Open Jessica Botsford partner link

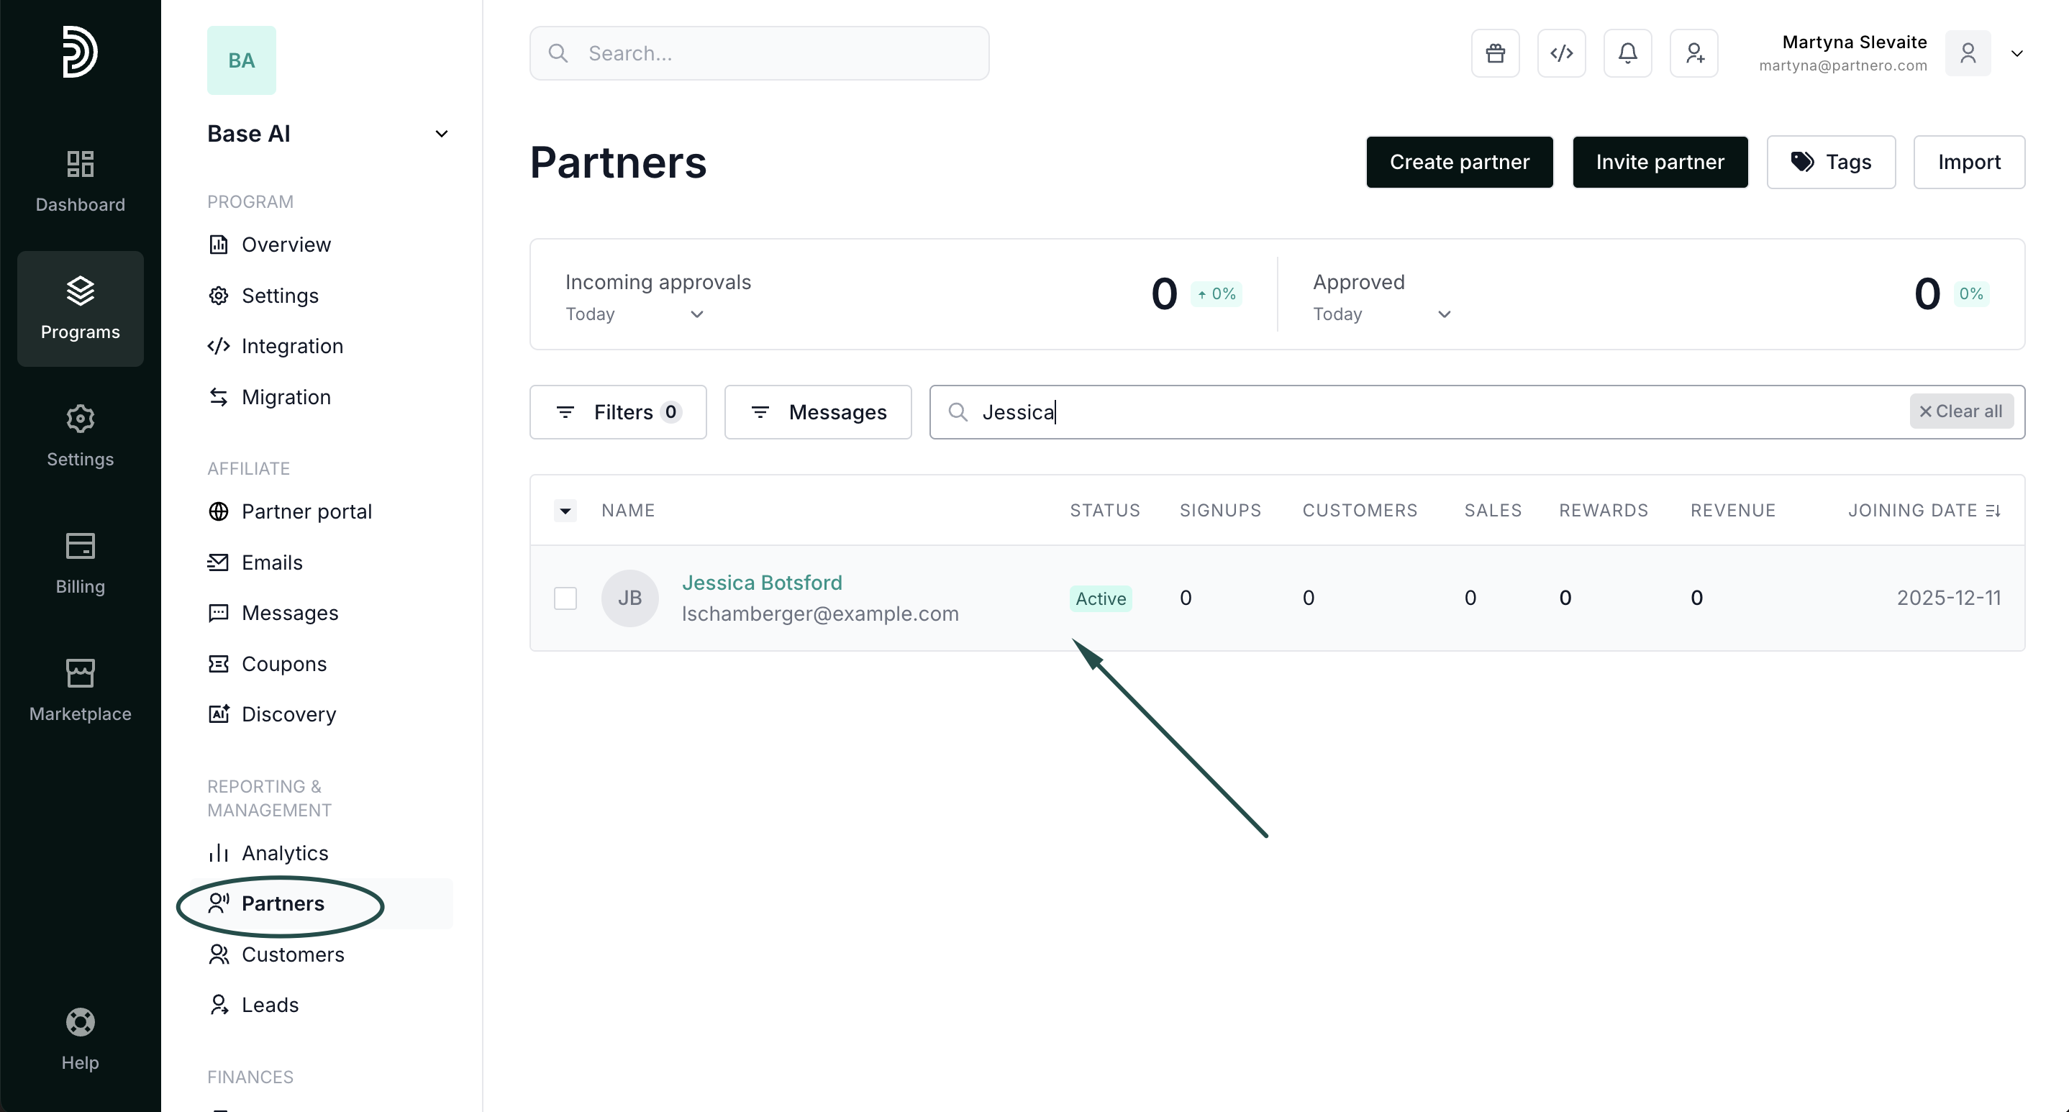coord(761,583)
